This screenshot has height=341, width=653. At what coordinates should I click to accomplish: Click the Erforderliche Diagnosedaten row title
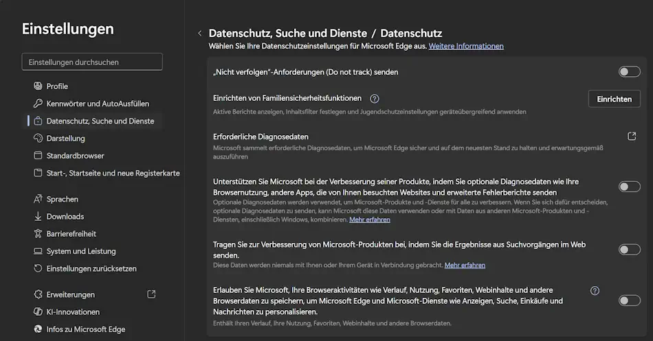pos(261,137)
